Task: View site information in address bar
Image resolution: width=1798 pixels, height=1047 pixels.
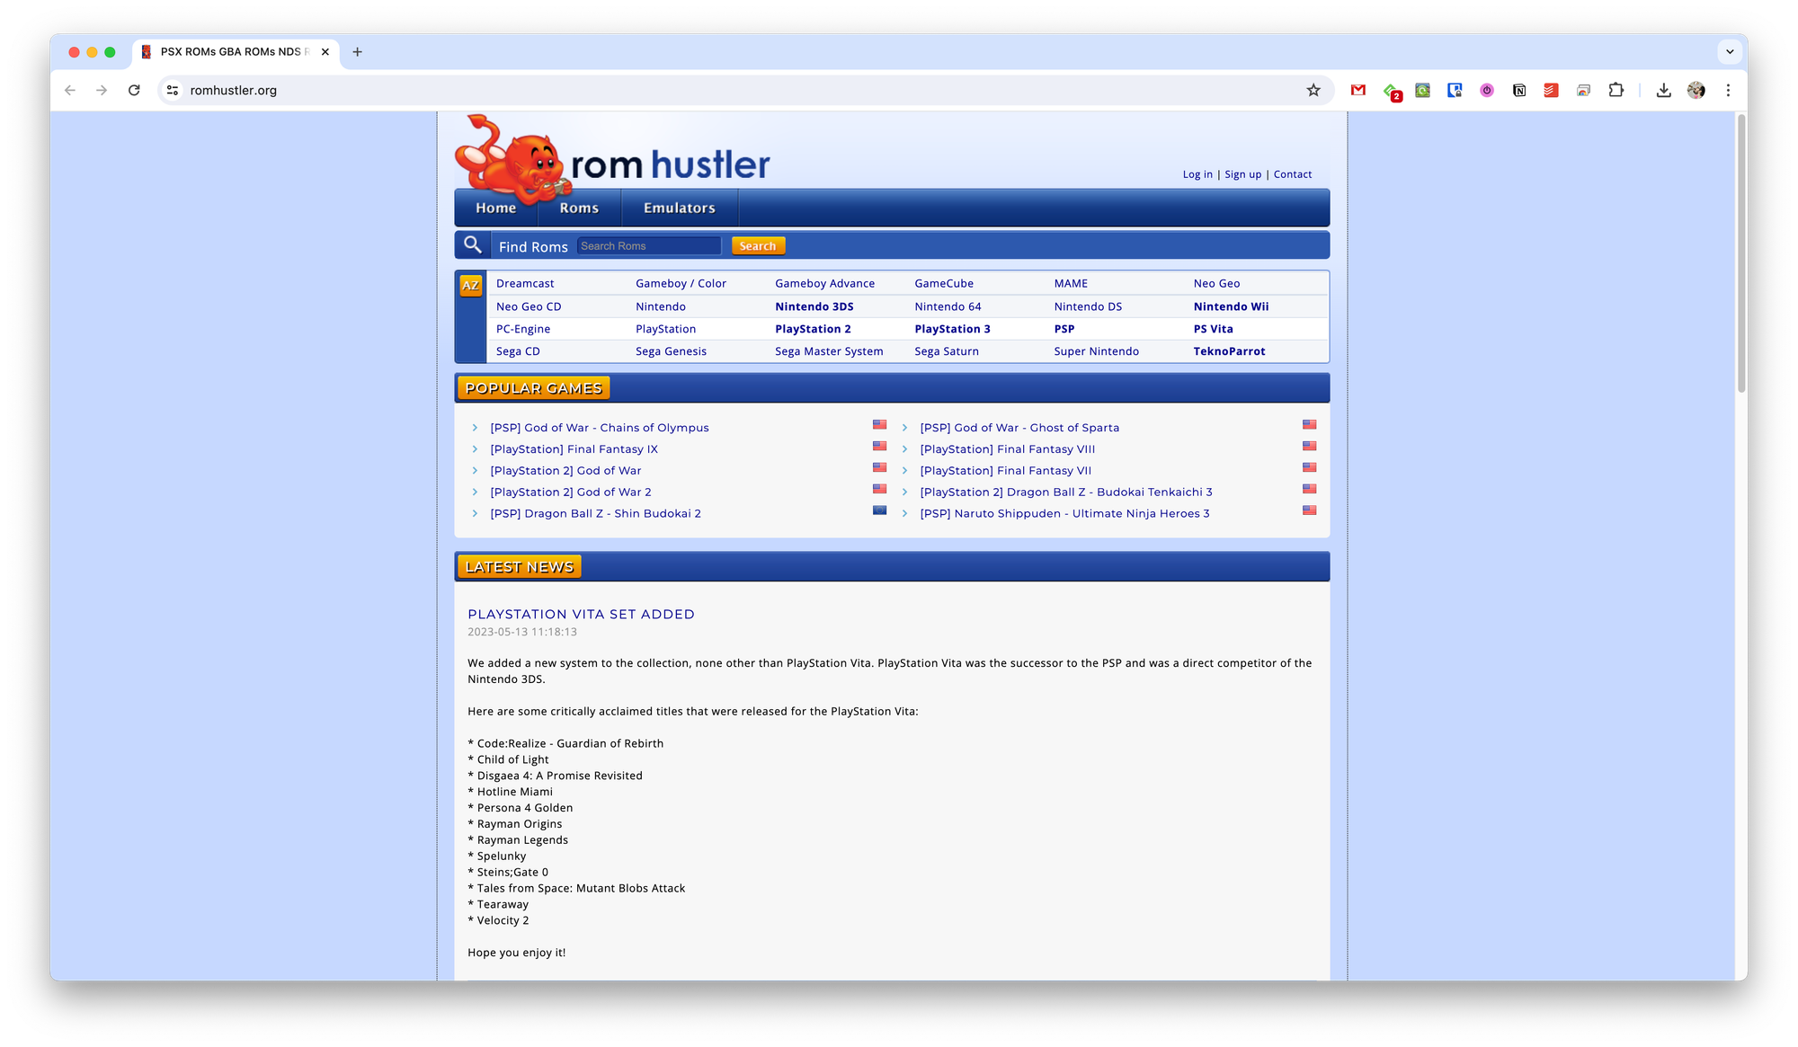Action: 173,90
